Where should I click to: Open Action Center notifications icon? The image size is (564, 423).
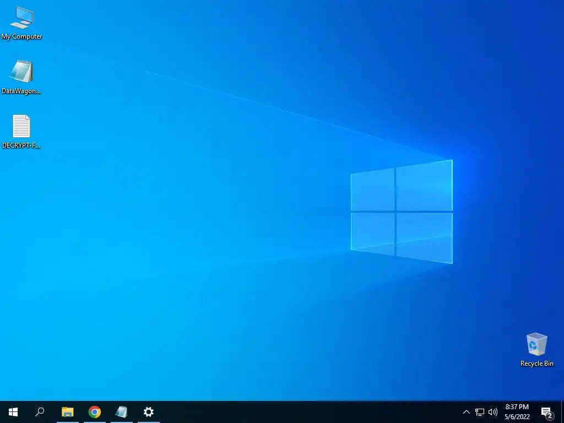547,413
